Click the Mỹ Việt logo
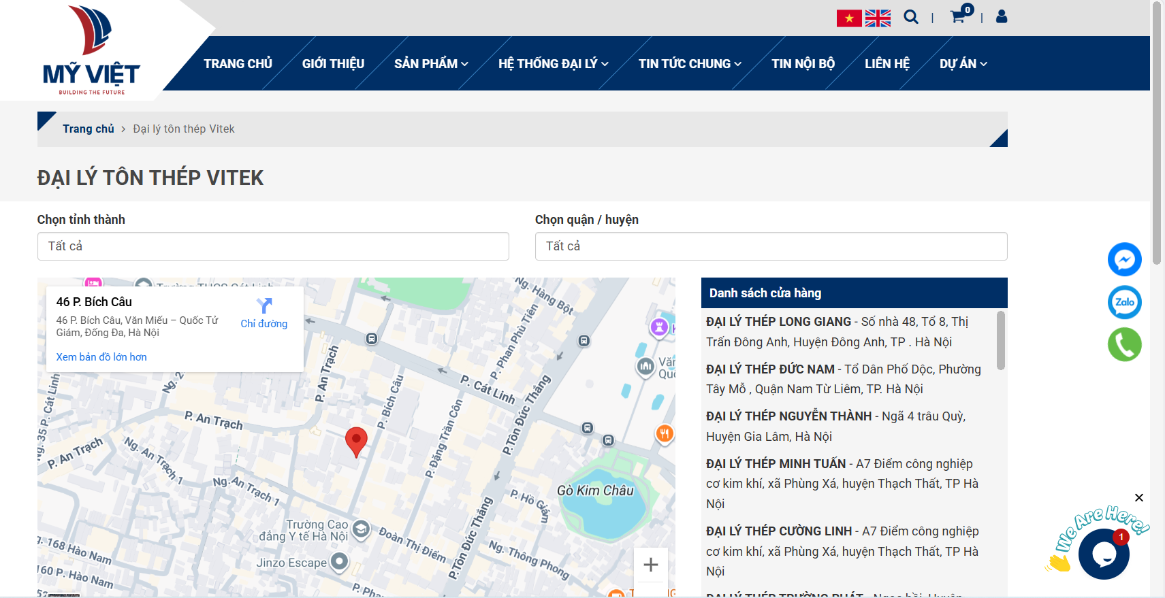 coord(91,50)
